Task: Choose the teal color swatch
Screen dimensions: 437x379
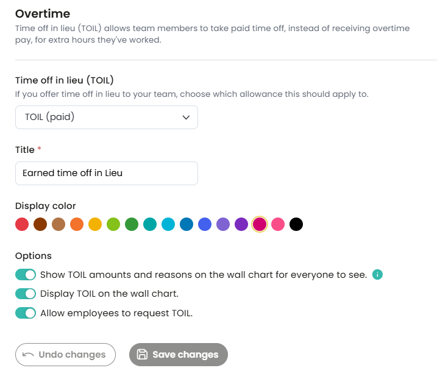Action: click(150, 224)
